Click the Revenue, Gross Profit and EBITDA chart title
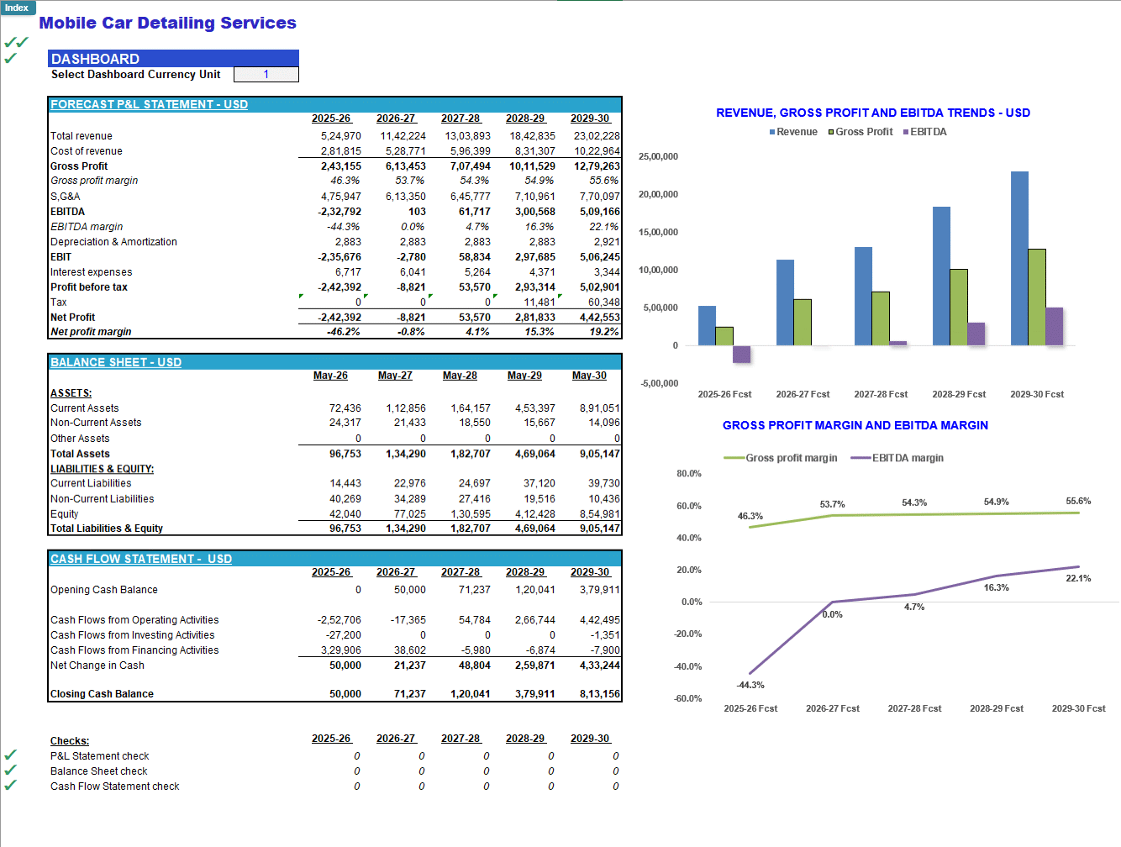Screen dimensions: 1121x847 [873, 113]
